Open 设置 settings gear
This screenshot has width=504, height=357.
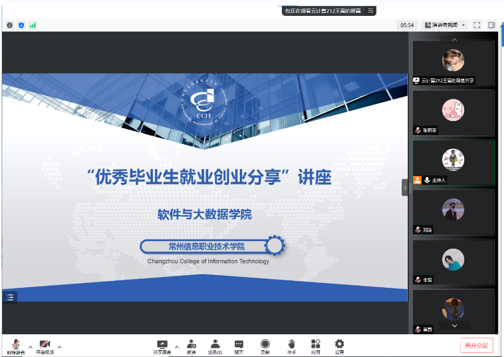click(x=339, y=347)
